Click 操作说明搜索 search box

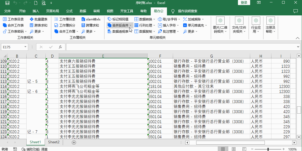(188, 11)
